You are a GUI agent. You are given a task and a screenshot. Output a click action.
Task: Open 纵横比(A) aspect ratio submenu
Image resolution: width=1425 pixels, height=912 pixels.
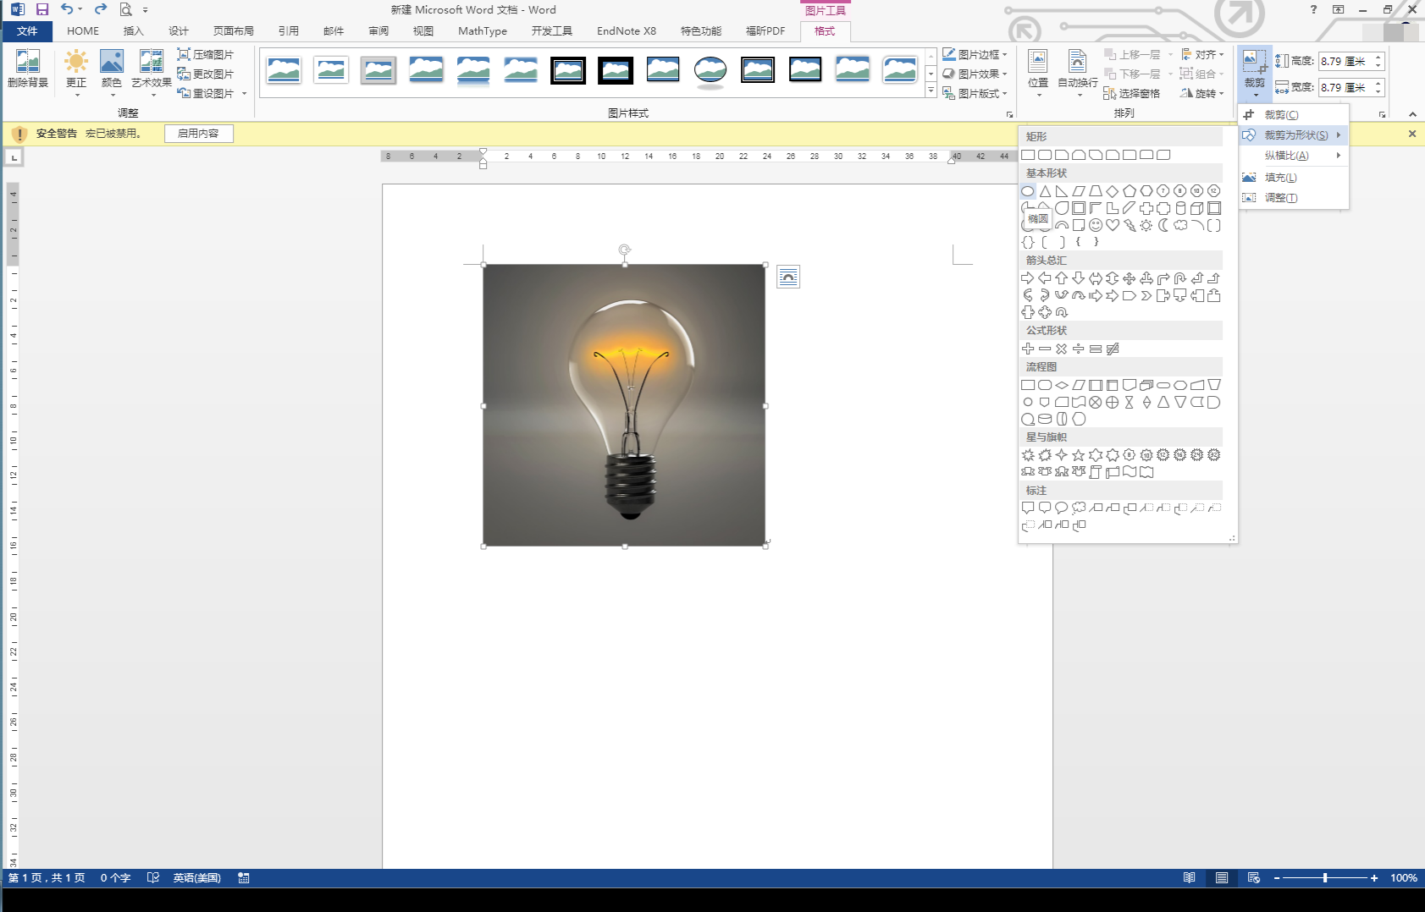pyautogui.click(x=1294, y=156)
